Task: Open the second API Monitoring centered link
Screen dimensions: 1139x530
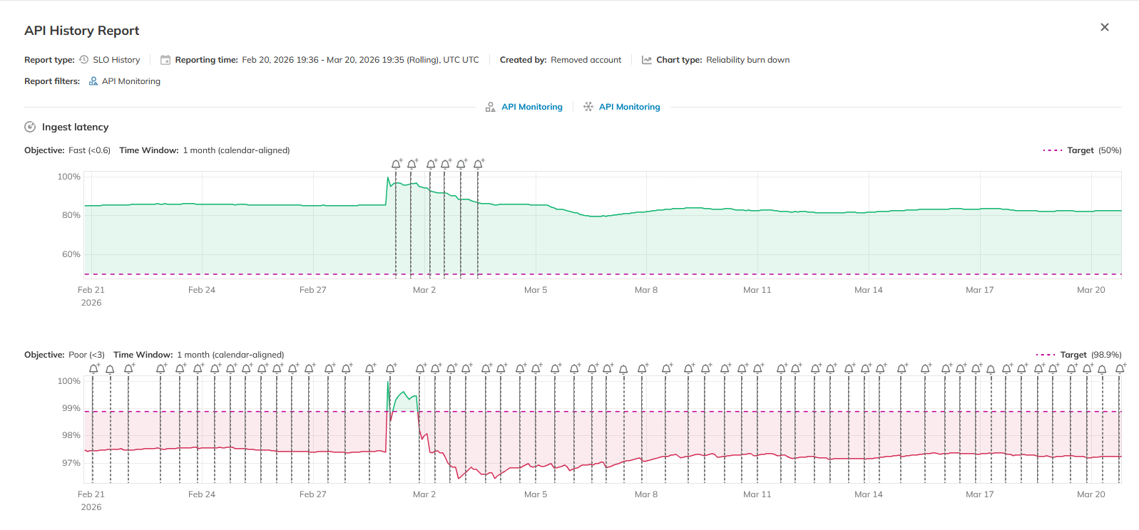Action: [629, 107]
